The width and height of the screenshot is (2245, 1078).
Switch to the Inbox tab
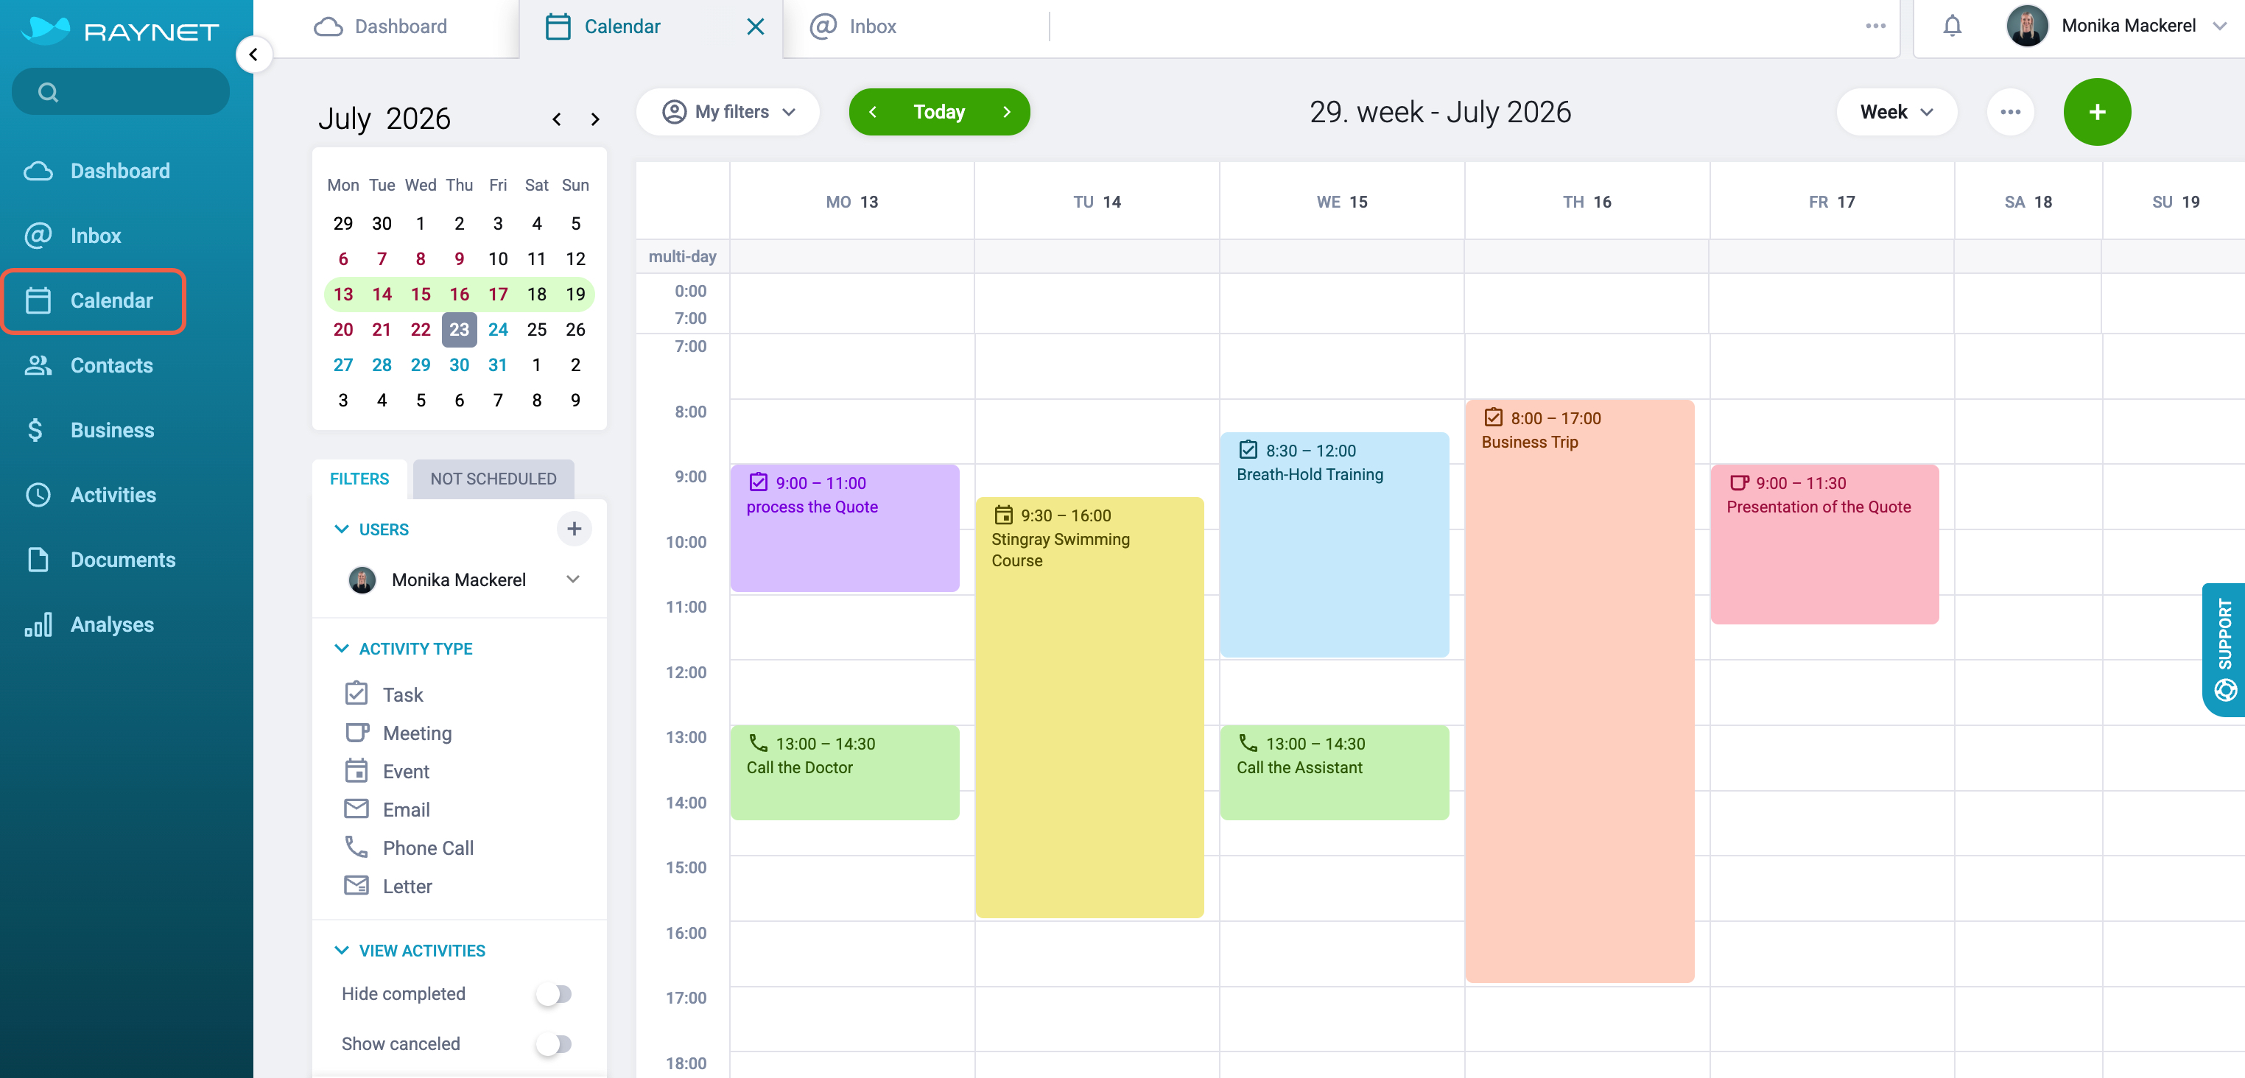point(853,27)
